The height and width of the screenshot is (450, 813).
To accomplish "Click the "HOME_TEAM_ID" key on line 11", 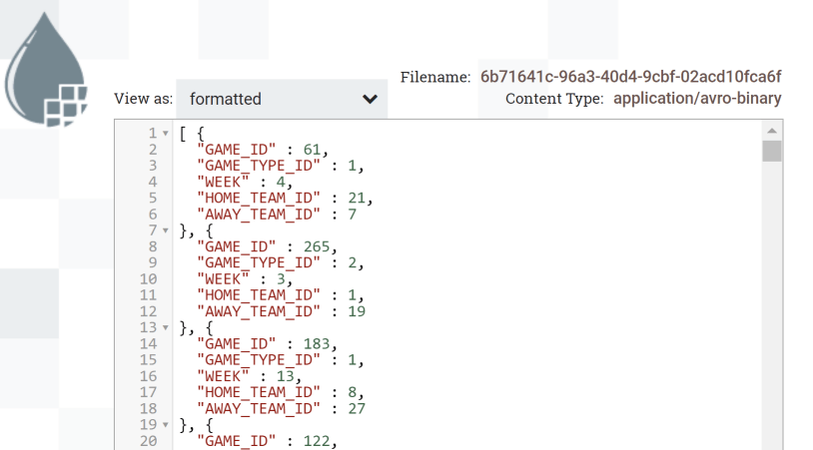I will pos(259,295).
